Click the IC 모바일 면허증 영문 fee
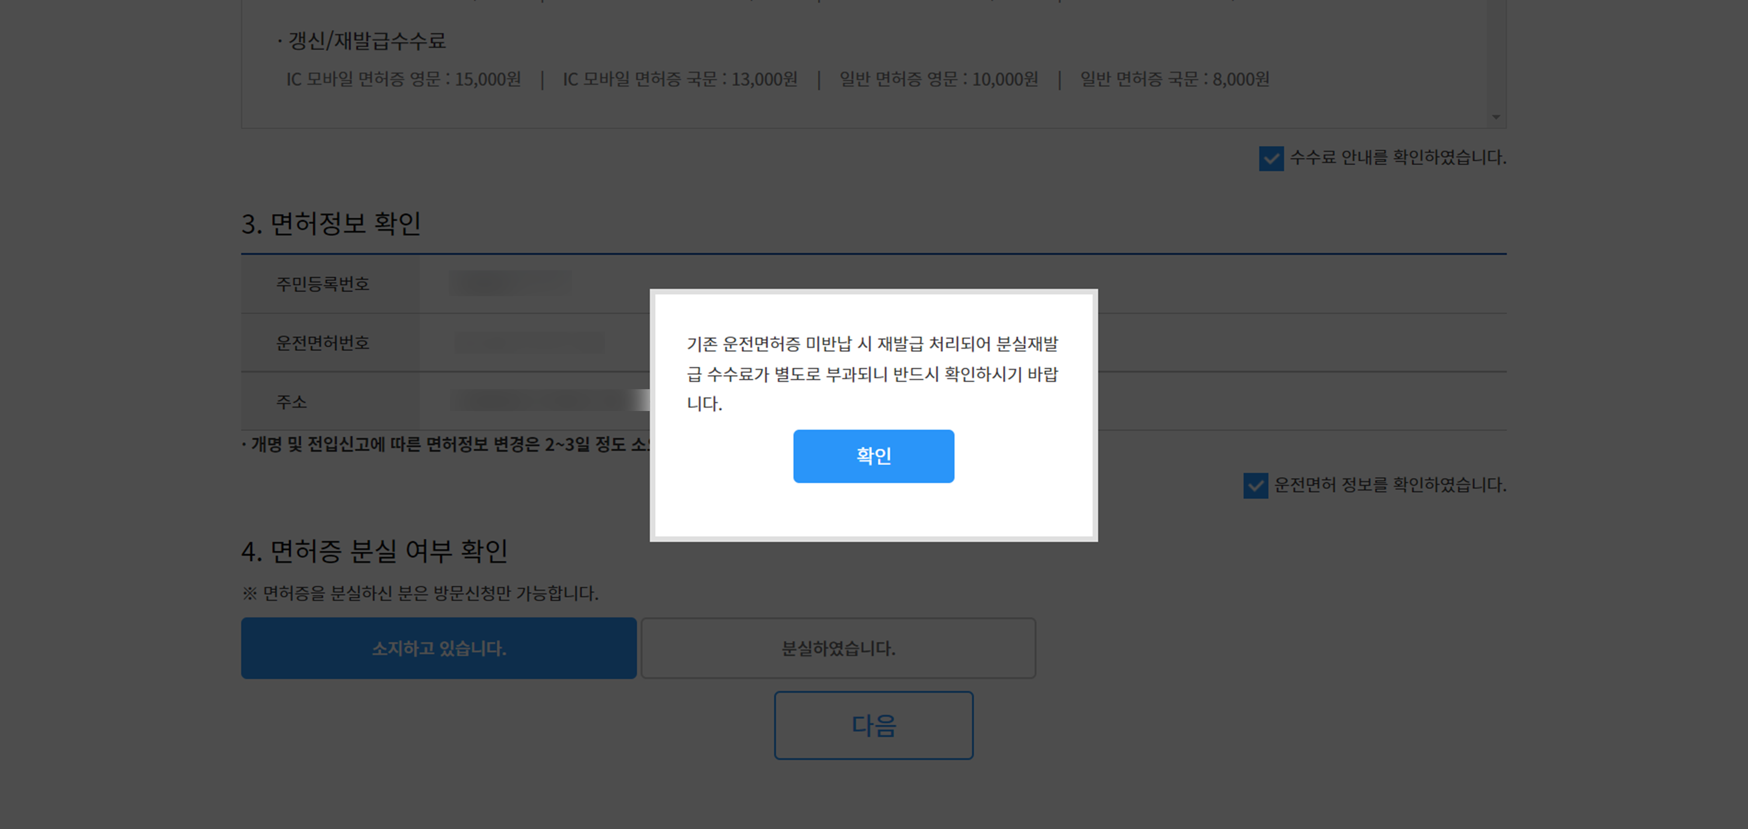 tap(403, 79)
